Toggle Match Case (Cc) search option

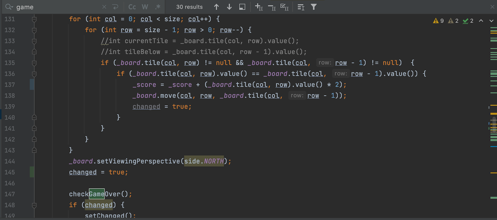coord(132,7)
